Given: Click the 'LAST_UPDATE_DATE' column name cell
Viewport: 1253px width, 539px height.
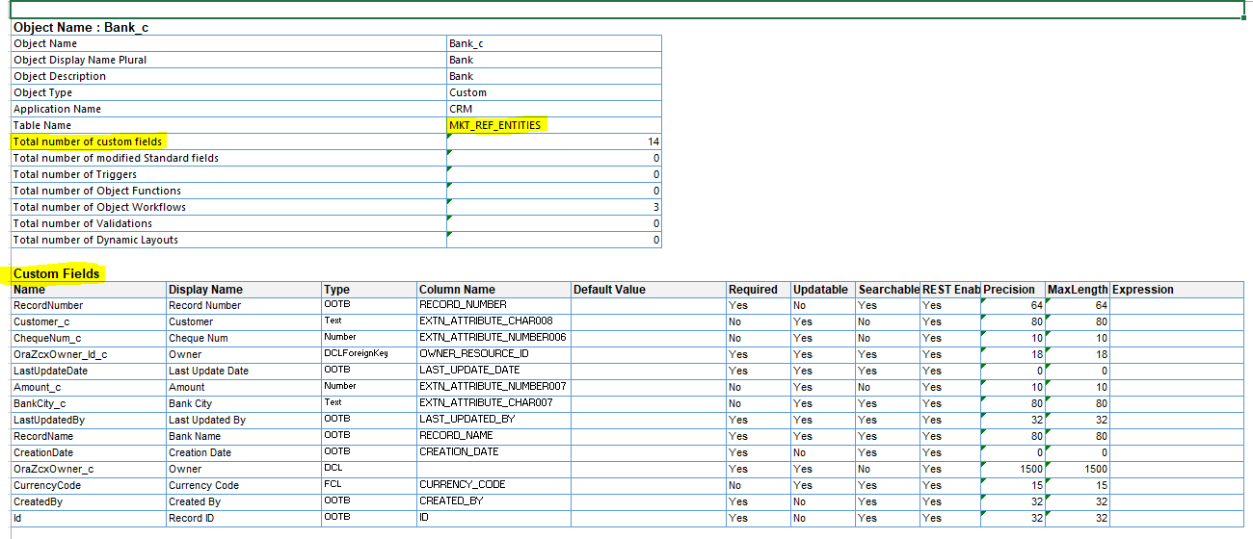Looking at the screenshot, I should pyautogui.click(x=493, y=371).
